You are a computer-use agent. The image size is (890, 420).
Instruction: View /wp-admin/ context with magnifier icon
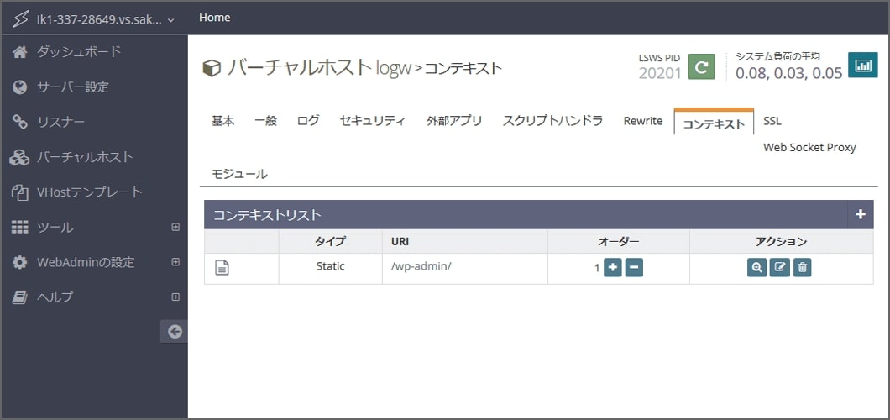(x=757, y=268)
